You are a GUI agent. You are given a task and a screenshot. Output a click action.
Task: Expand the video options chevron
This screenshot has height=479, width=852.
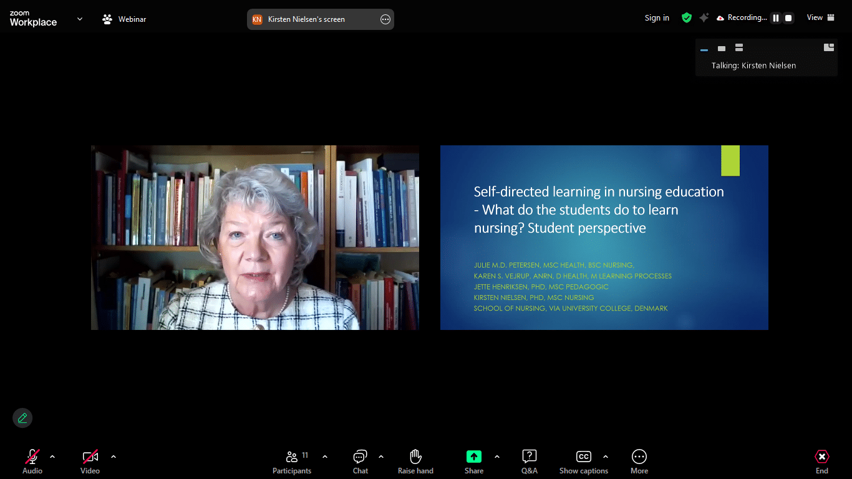(114, 457)
